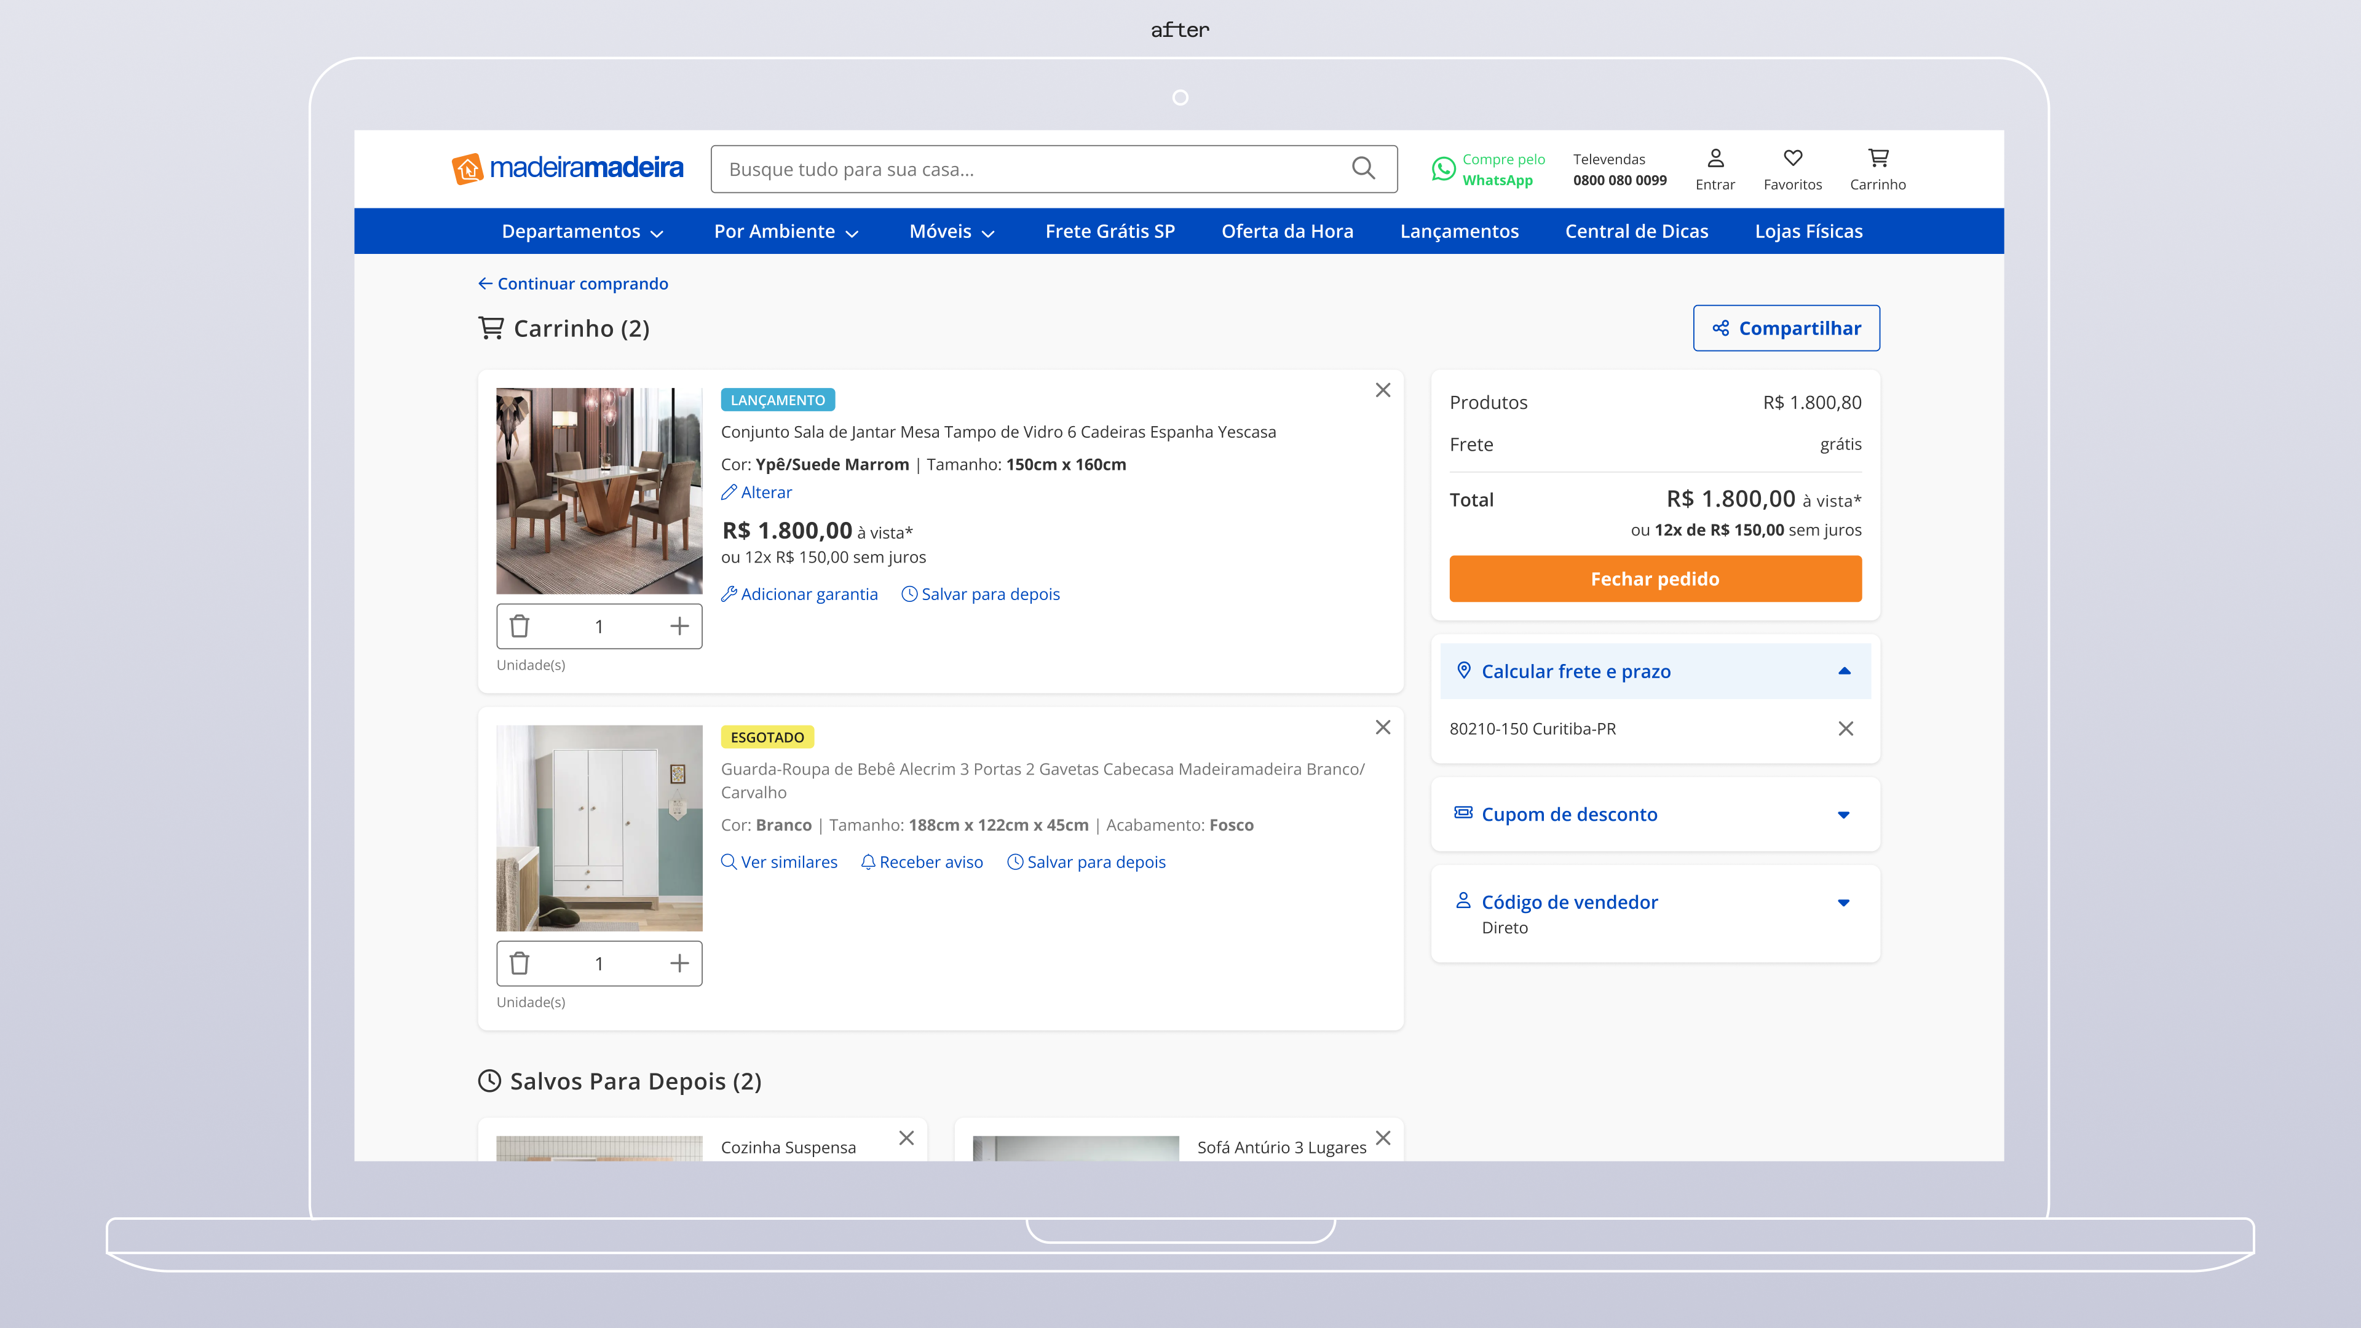Click the Compartilhar share button

tap(1786, 328)
